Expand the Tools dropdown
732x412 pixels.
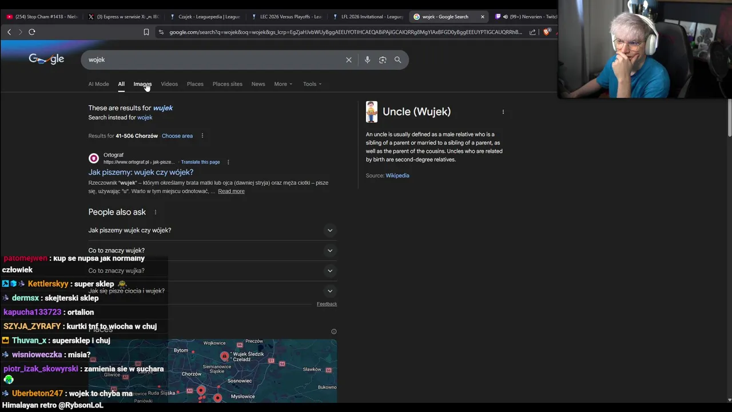tap(312, 84)
